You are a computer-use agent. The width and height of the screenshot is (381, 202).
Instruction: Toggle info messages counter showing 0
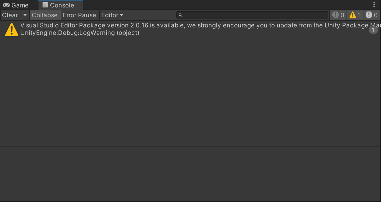338,15
